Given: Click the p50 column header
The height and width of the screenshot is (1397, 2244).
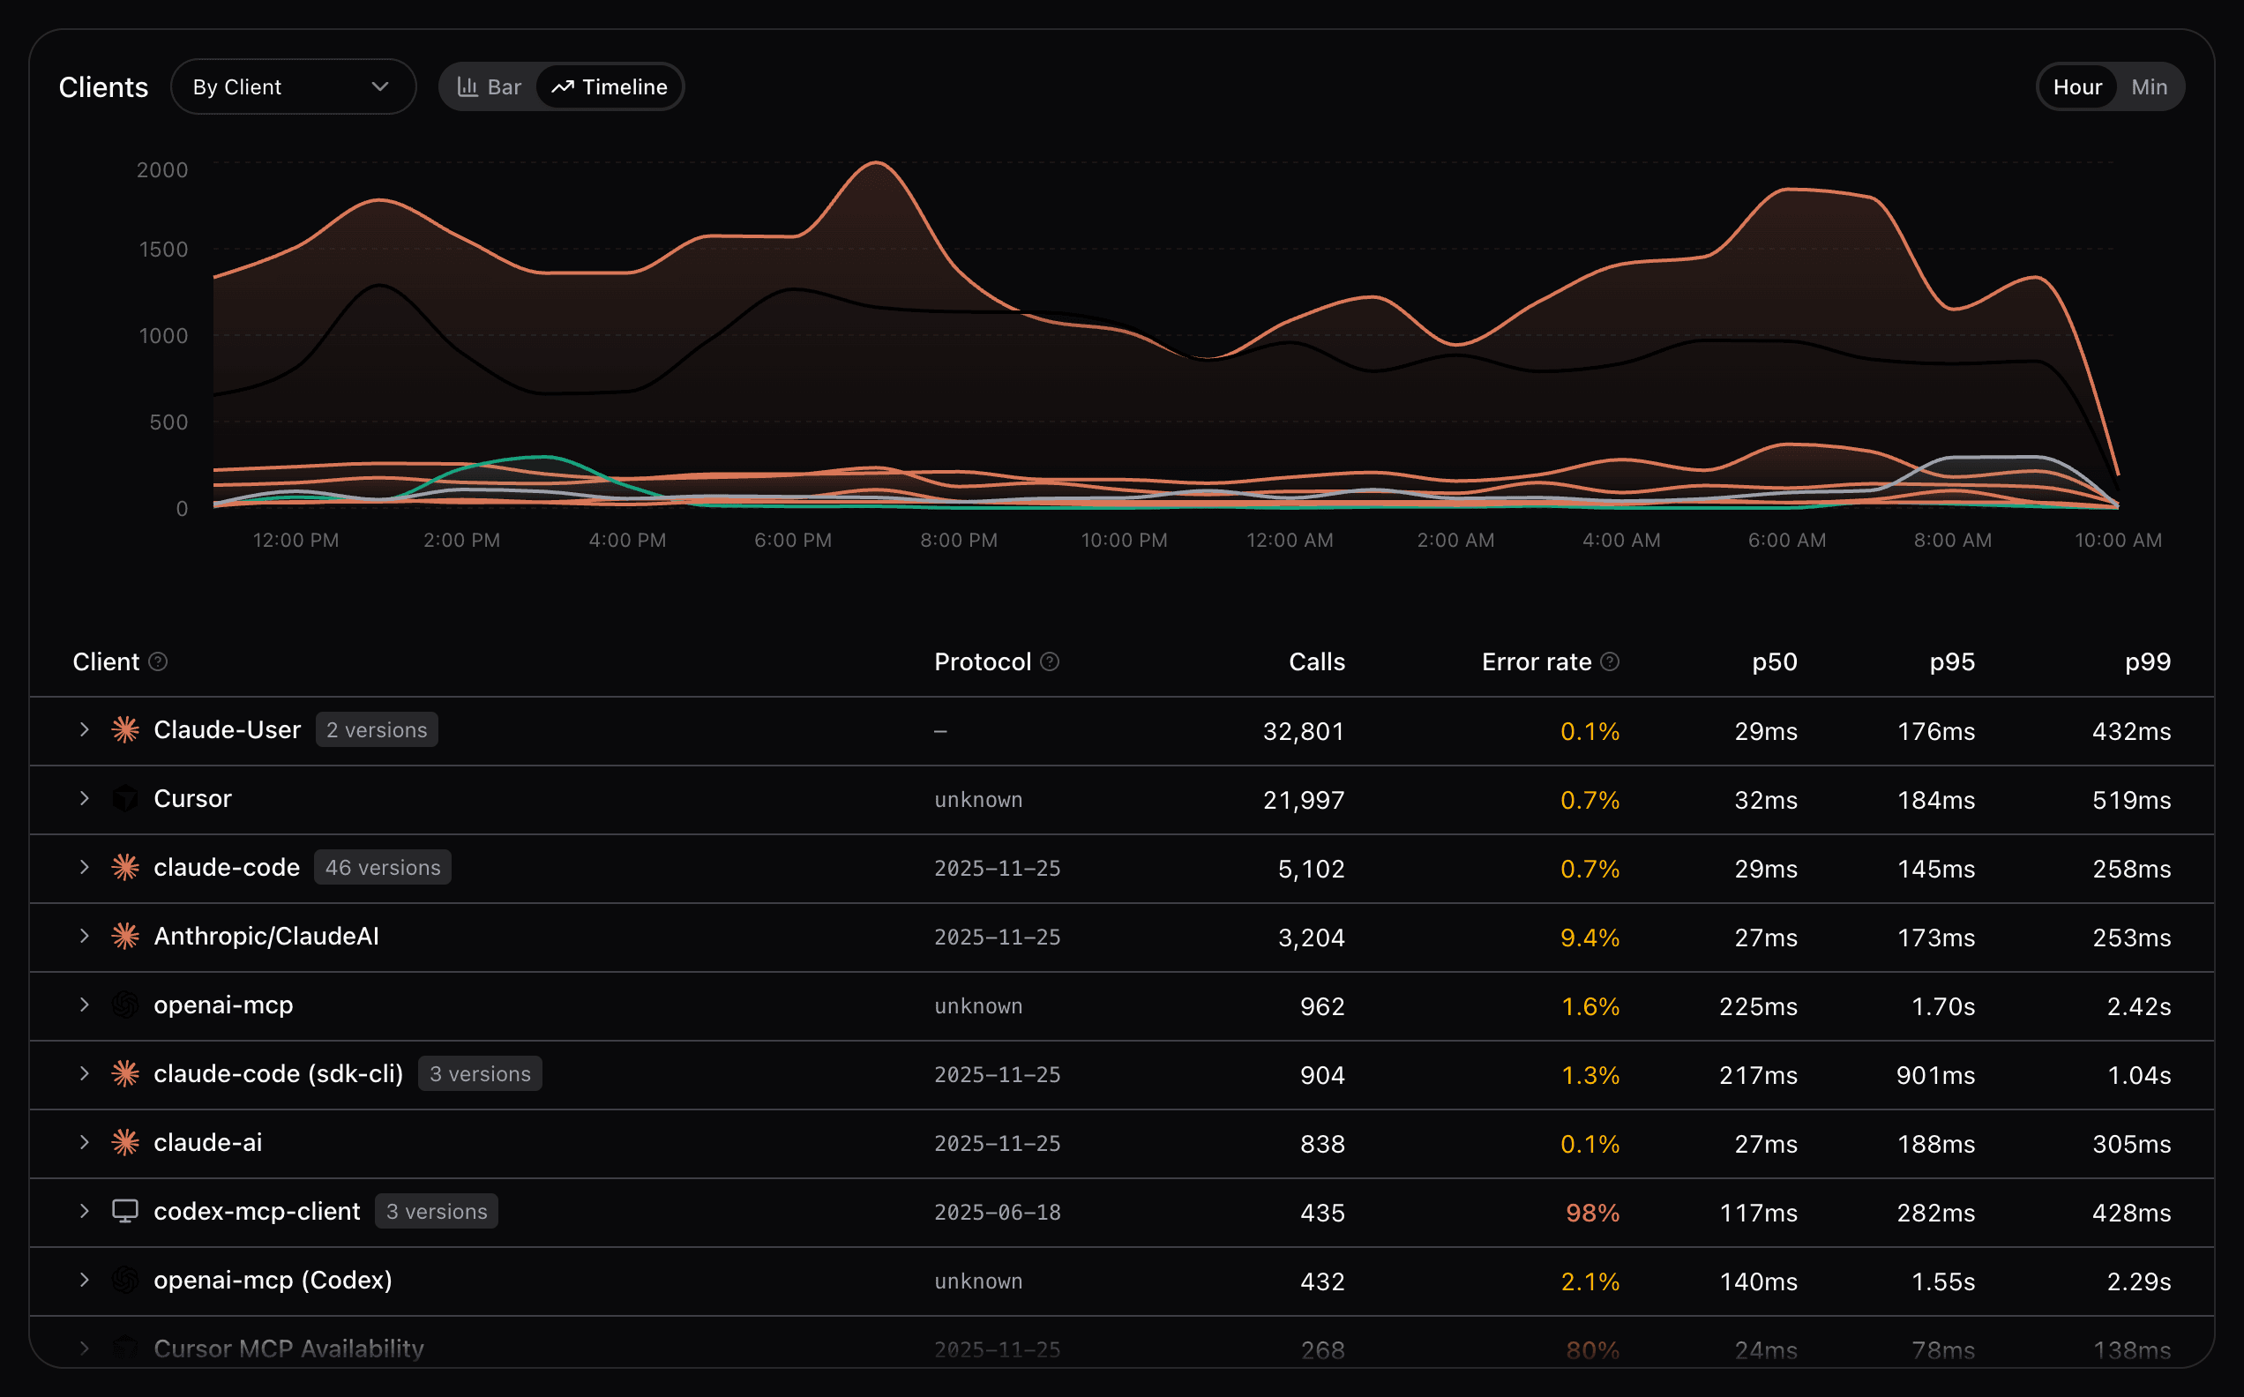Looking at the screenshot, I should coord(1775,661).
